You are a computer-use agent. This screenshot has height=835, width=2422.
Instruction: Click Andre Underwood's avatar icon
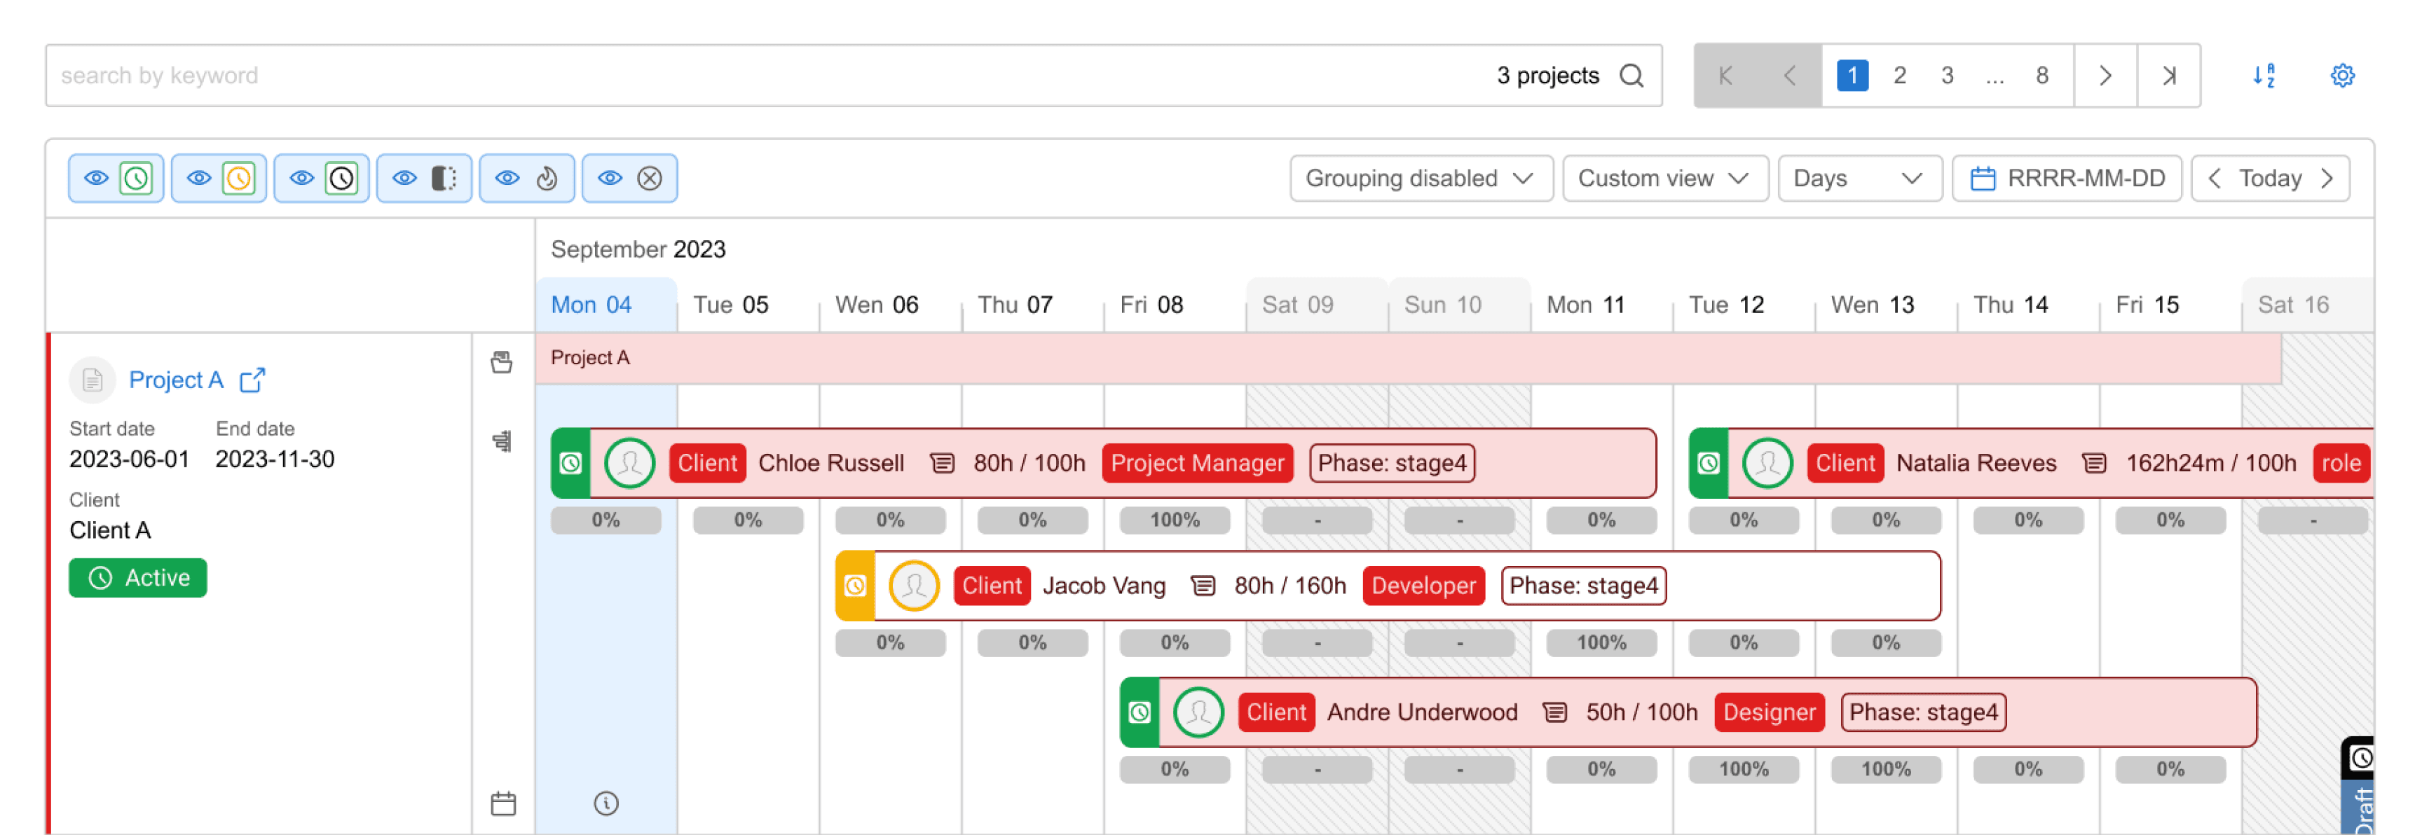point(1198,712)
